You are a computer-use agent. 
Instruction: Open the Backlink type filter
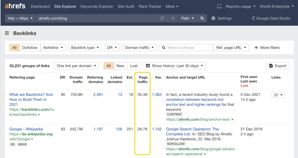point(85,48)
